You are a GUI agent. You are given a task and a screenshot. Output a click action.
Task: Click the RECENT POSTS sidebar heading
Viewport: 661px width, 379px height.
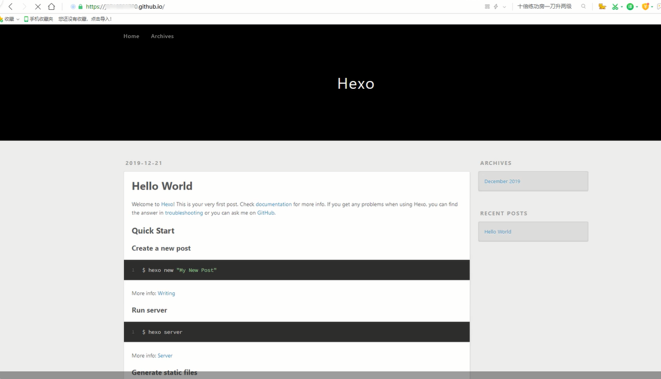[x=504, y=213]
